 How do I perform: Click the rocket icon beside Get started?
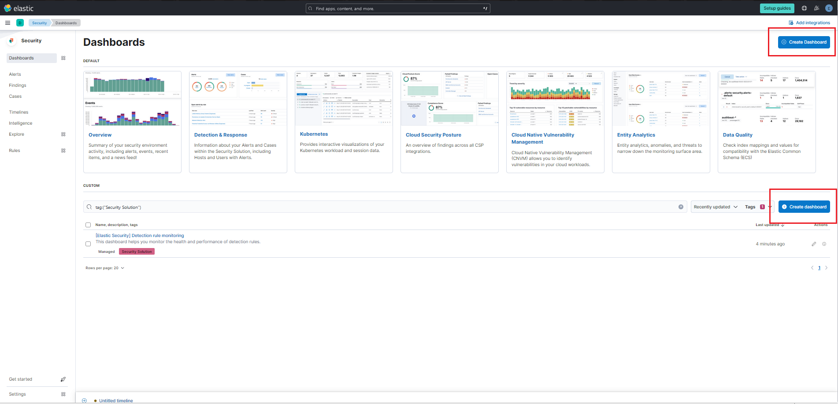pos(63,379)
